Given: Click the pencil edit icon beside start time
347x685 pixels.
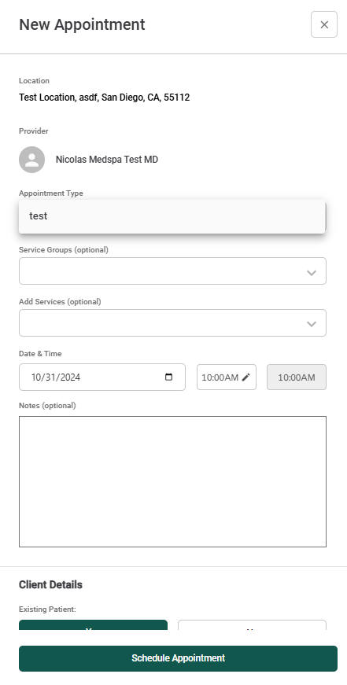Looking at the screenshot, I should point(246,377).
